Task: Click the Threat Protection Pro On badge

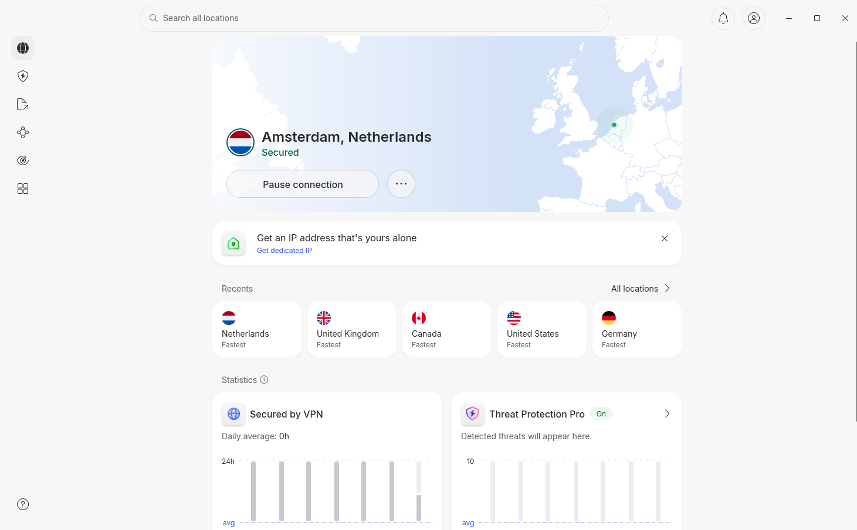Action: click(601, 414)
